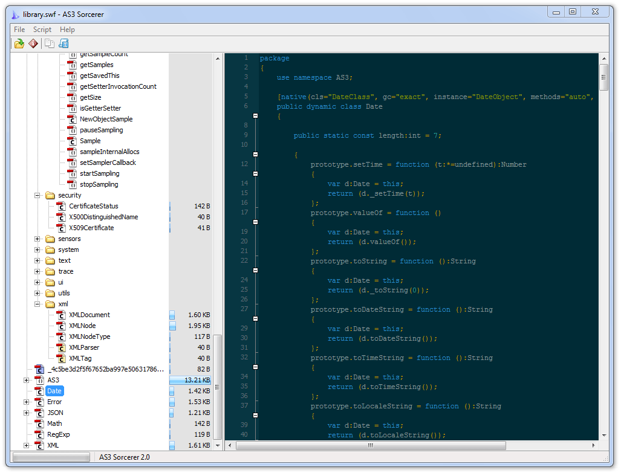The height and width of the screenshot is (473, 621).
Task: Fold the static initializer block after length
Action: pos(255,155)
